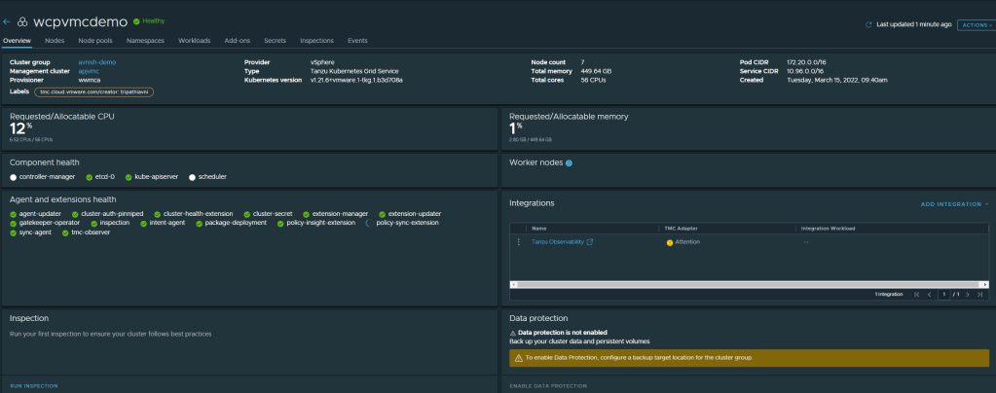Open the avnish-demo cluster group link
The width and height of the screenshot is (996, 393).
pyautogui.click(x=97, y=62)
